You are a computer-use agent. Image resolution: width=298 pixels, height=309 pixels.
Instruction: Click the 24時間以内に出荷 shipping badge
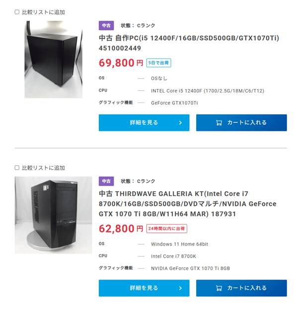pos(166,229)
